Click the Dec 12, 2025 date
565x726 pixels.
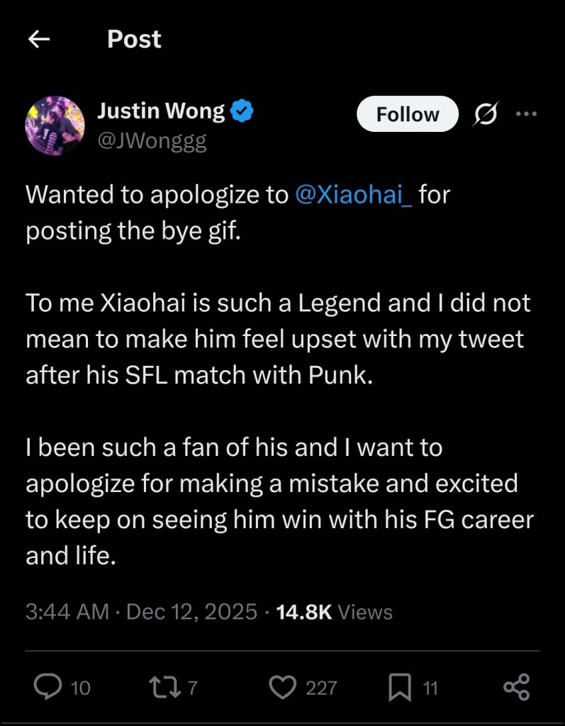point(191,612)
